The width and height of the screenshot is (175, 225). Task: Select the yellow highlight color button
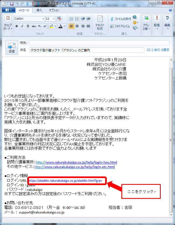tap(51, 26)
